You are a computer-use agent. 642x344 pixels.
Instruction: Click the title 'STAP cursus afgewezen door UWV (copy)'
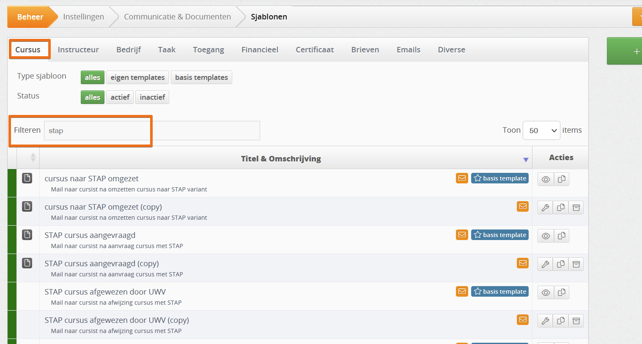[117, 320]
